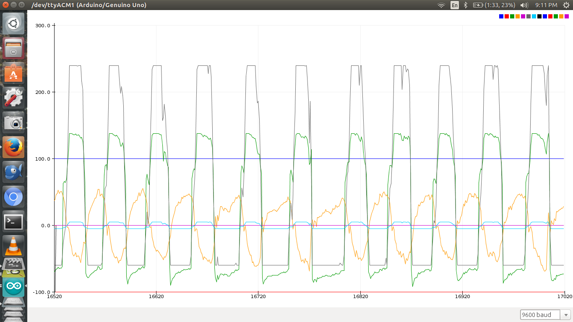This screenshot has width=573, height=322.
Task: Open the Chromium browser launcher icon
Action: click(13, 197)
